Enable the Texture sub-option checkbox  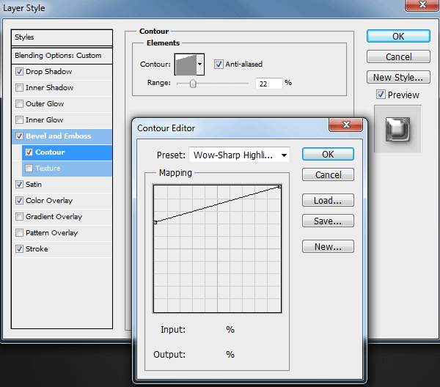29,169
